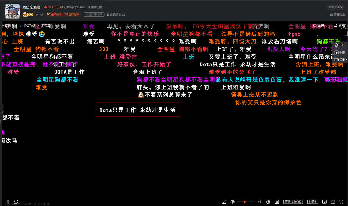Report the stream via 举报
This screenshot has height=206, width=348.
pos(318,25)
